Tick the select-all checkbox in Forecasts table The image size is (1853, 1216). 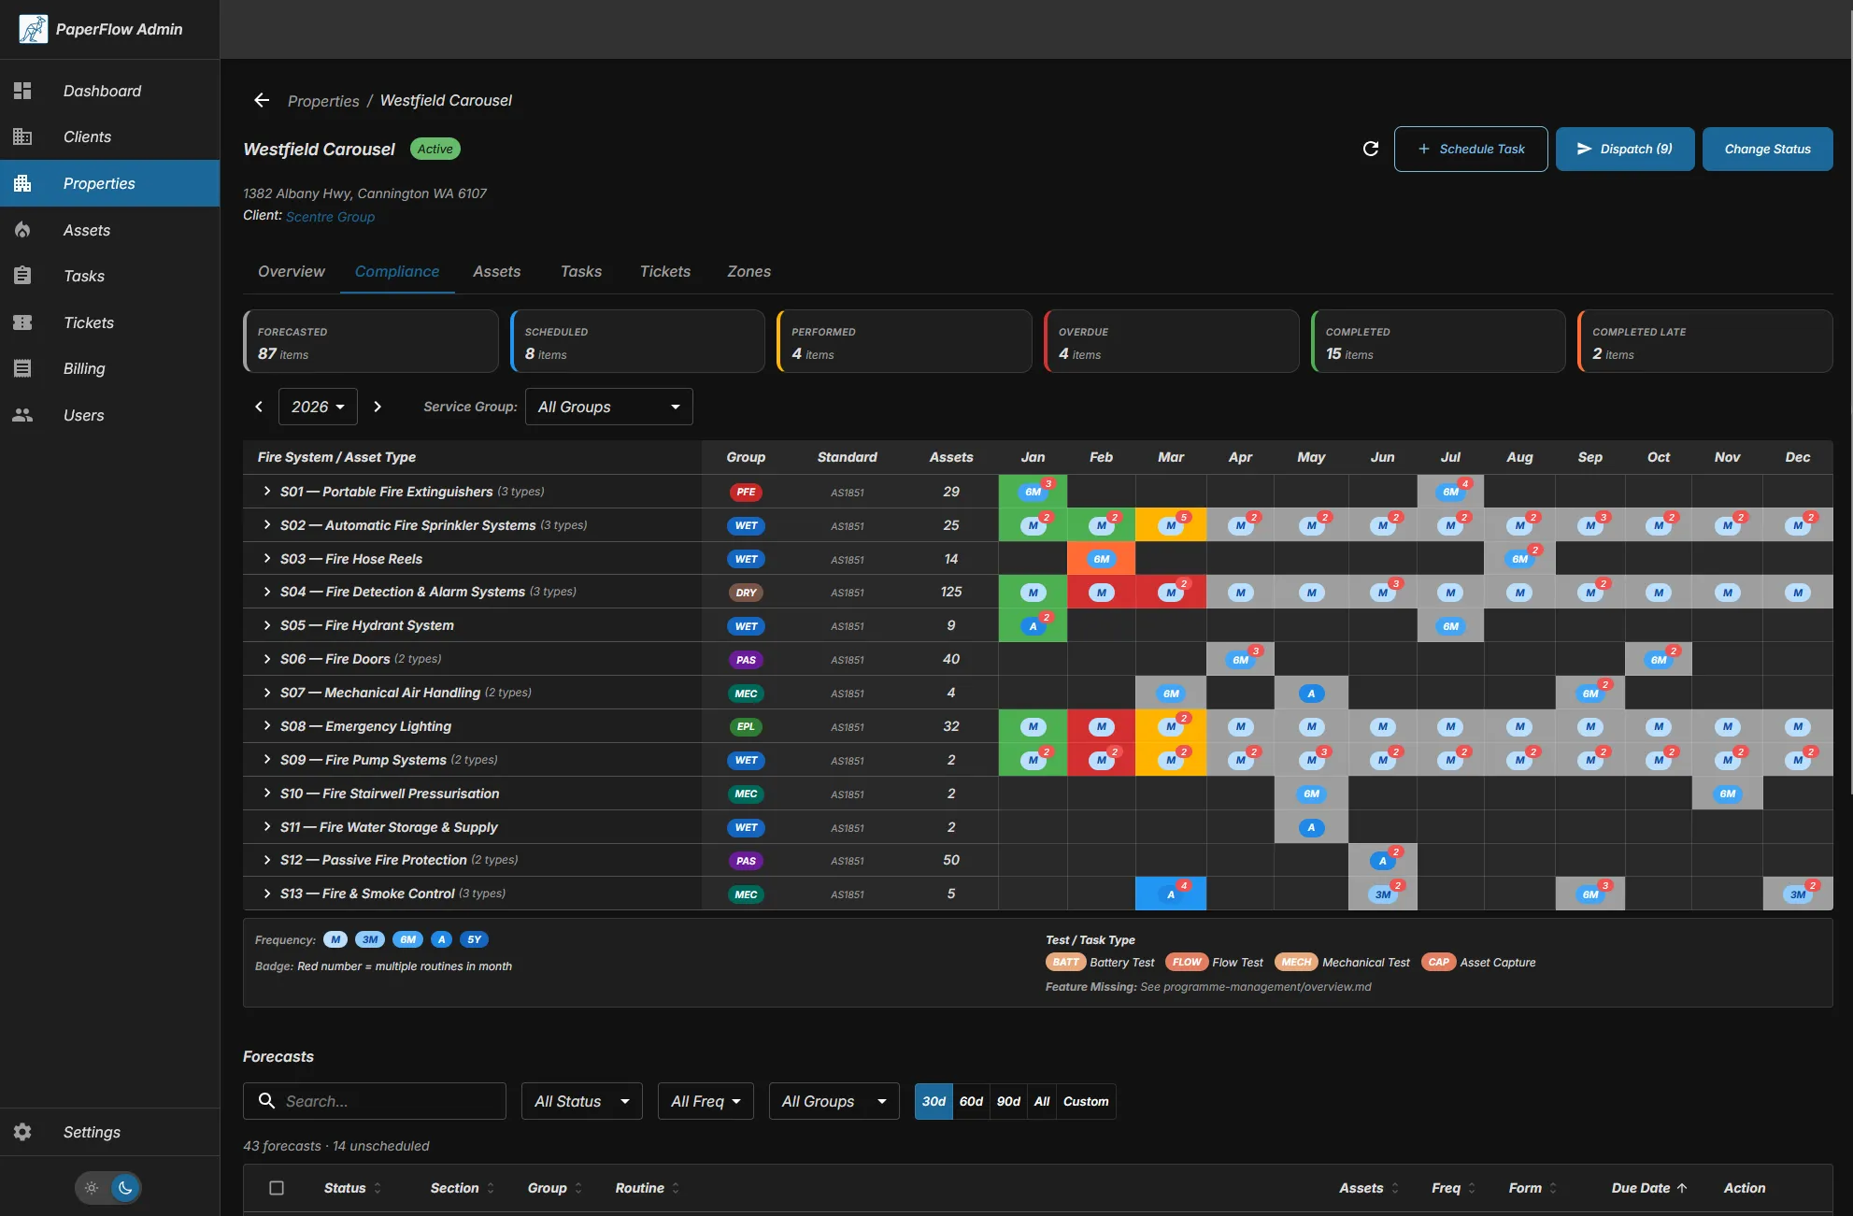coord(277,1187)
